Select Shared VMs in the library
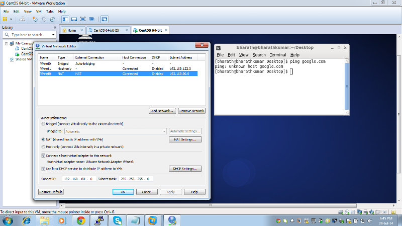 (22, 59)
